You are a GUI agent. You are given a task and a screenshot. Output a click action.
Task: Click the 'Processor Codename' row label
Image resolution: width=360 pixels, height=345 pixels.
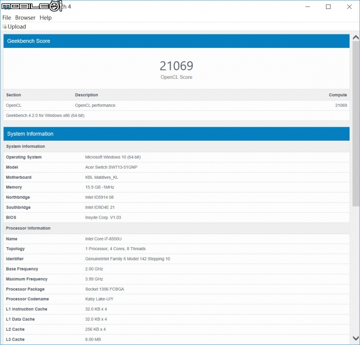pyautogui.click(x=27, y=299)
